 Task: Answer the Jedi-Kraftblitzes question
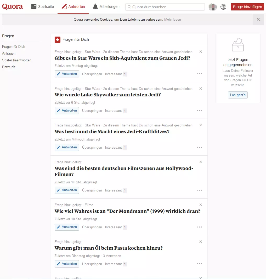67,147
